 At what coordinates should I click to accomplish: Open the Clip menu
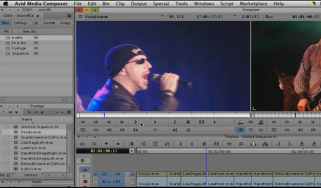[x=120, y=4]
